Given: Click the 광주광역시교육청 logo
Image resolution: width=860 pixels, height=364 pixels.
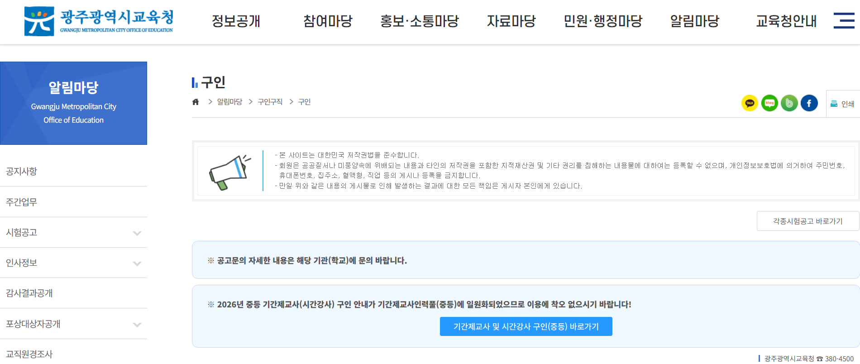Looking at the screenshot, I should coord(99,21).
